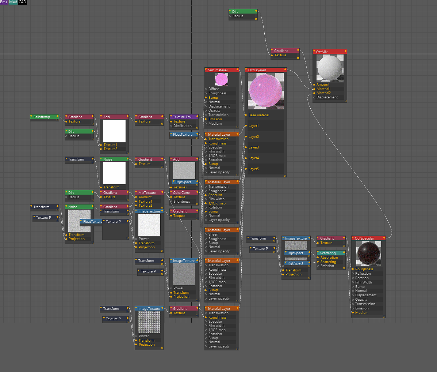This screenshot has width=437, height=372.
Task: Click the Film Width label on OctSpecular
Action: click(x=363, y=282)
